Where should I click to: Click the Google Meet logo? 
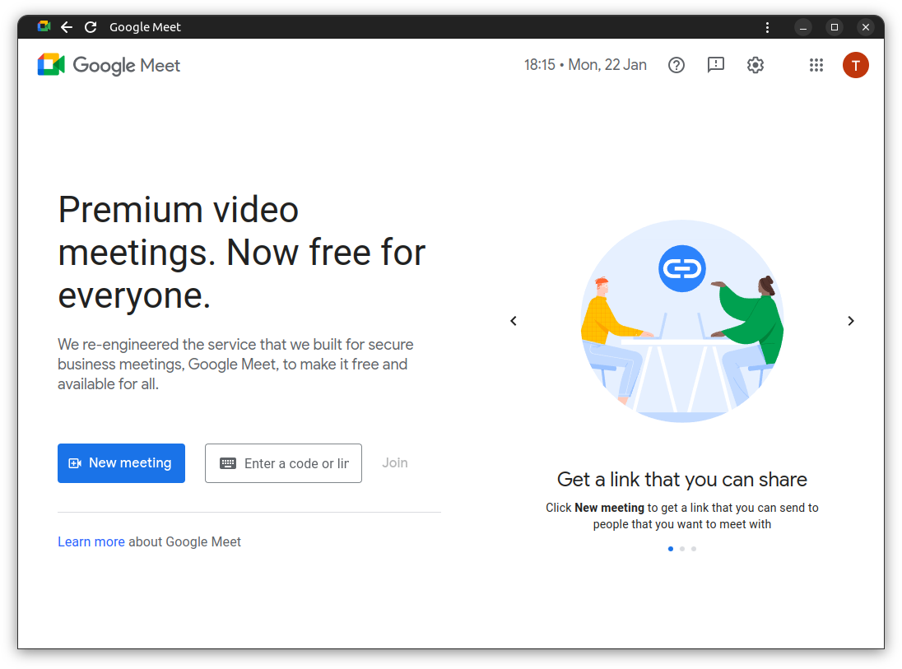pos(108,65)
